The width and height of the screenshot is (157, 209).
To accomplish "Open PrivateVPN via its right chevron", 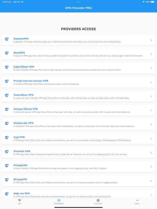I will (x=151, y=167).
